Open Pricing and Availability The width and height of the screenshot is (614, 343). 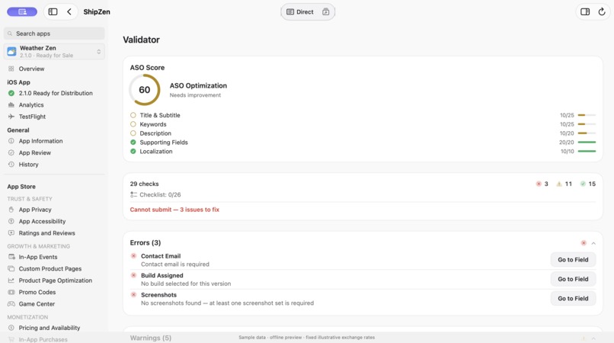tap(50, 328)
